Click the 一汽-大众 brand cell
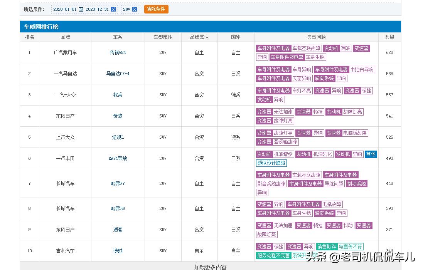The height and width of the screenshot is (270, 423). coord(65,95)
